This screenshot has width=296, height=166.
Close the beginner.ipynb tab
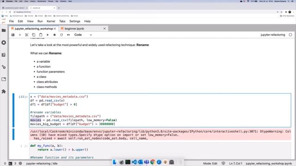tap(105, 29)
